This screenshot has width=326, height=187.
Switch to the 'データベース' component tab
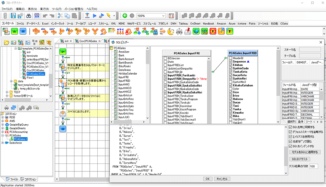(x=34, y=23)
